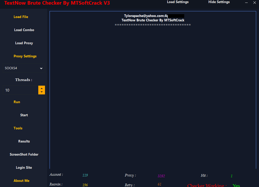Click the Retry count value 61
This screenshot has height=187, width=259.
(159, 184)
